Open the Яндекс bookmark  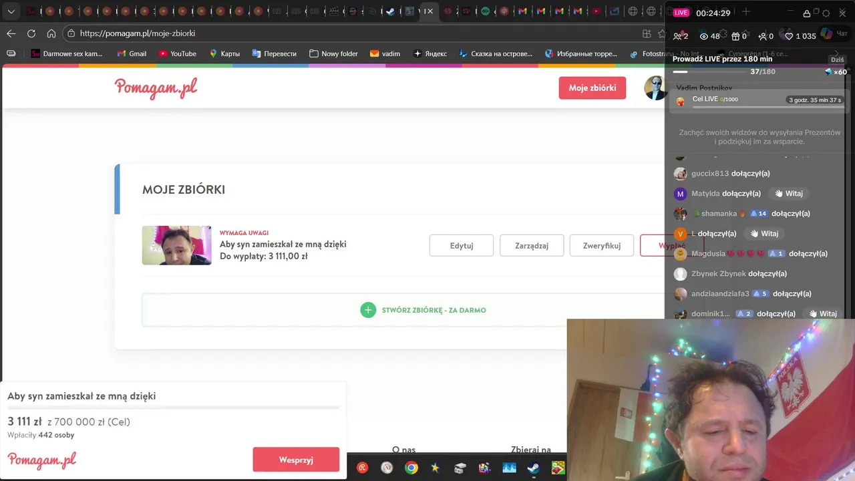(x=430, y=53)
